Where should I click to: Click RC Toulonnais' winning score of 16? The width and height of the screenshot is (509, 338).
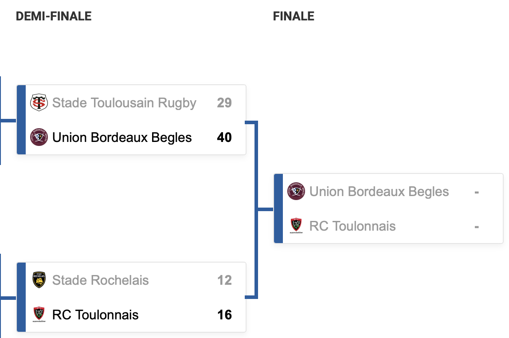click(x=224, y=315)
